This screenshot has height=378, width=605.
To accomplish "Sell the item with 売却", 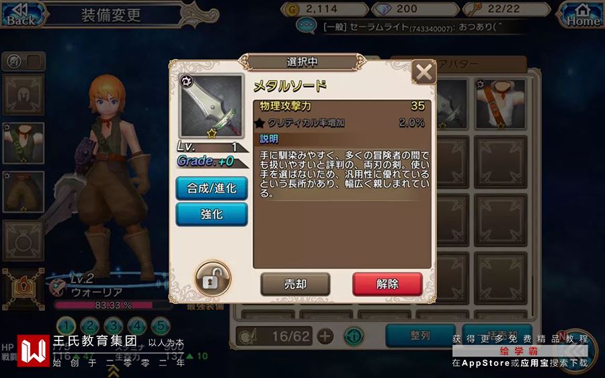I will pos(295,285).
